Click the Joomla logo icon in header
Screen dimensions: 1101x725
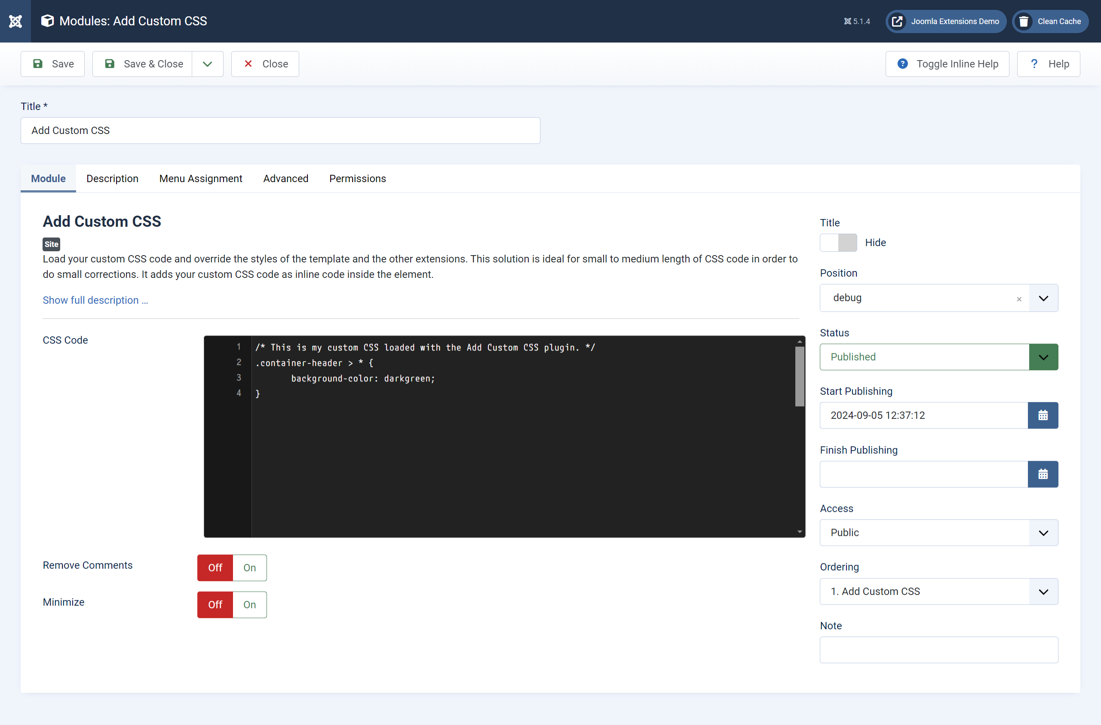tap(15, 21)
